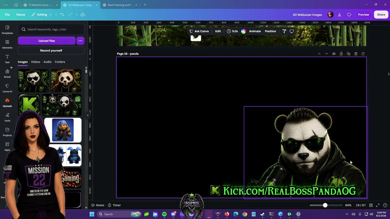Click the uploads search keywords field
This screenshot has height=219, width=390.
click(x=51, y=30)
